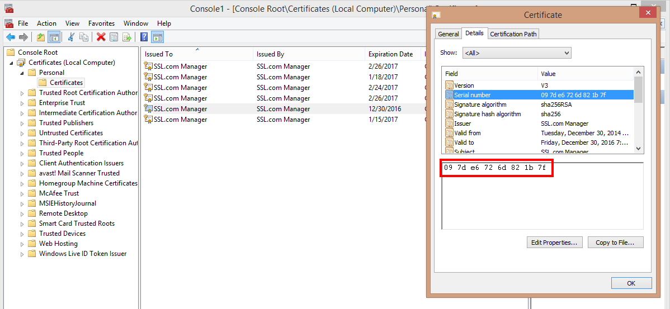Expand Trusted Root Certification Authorities
Image resolution: width=670 pixels, height=309 pixels.
tap(22, 93)
